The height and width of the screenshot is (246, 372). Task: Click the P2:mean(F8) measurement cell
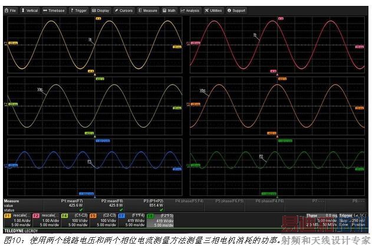[104, 205]
